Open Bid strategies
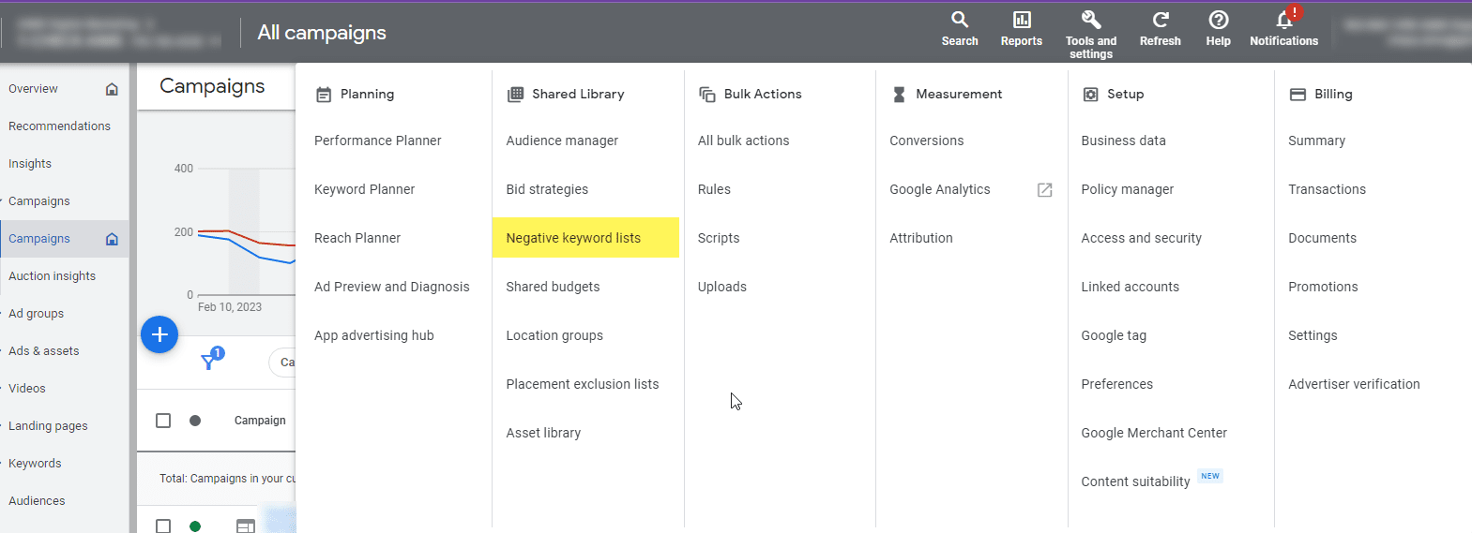 coord(547,189)
